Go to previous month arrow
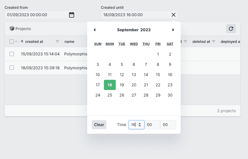Image resolution: width=248 pixels, height=159 pixels. tap(95, 30)
